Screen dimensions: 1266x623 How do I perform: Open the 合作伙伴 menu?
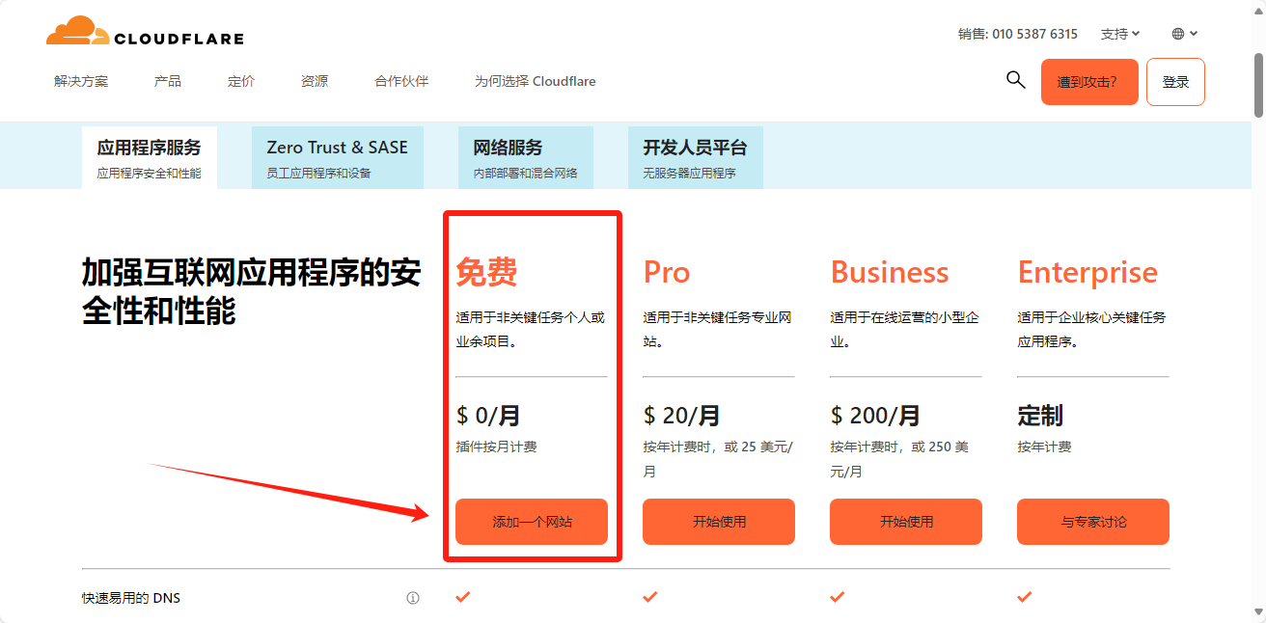click(401, 81)
